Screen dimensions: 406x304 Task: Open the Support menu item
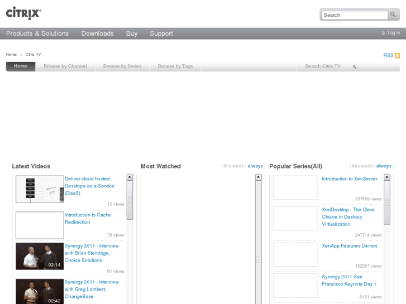[x=161, y=33]
